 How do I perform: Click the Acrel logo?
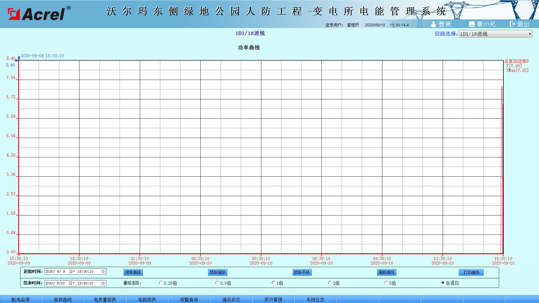[38, 14]
